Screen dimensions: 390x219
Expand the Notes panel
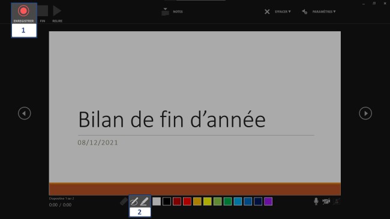[172, 11]
